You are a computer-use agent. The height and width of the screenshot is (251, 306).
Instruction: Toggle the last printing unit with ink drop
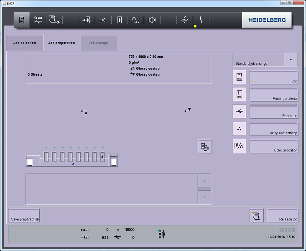tap(102, 157)
